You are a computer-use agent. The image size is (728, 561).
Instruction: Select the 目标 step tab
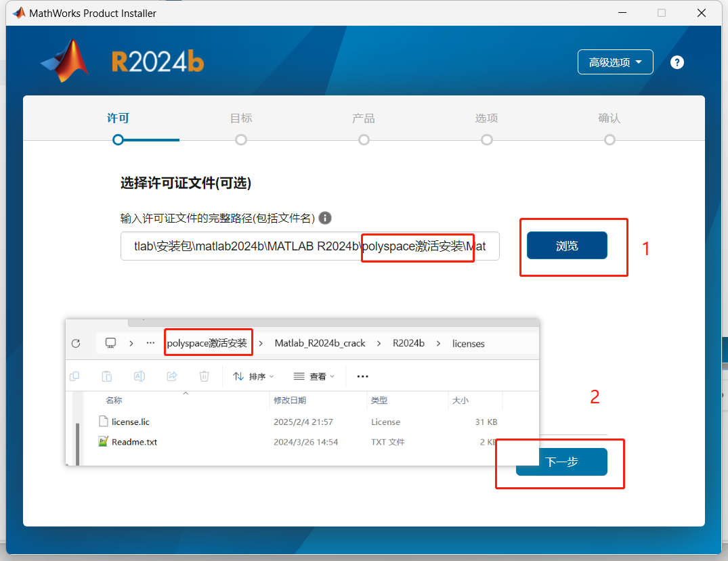241,118
